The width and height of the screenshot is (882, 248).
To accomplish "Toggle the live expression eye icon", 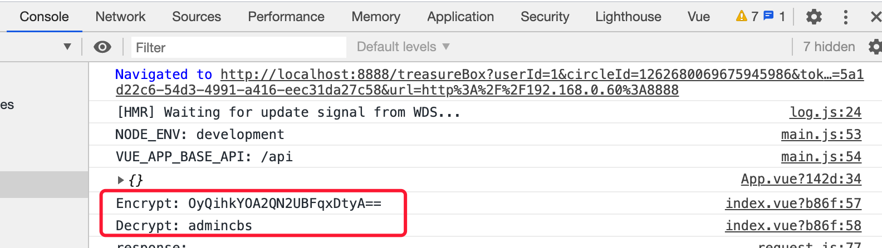I will click(x=102, y=47).
